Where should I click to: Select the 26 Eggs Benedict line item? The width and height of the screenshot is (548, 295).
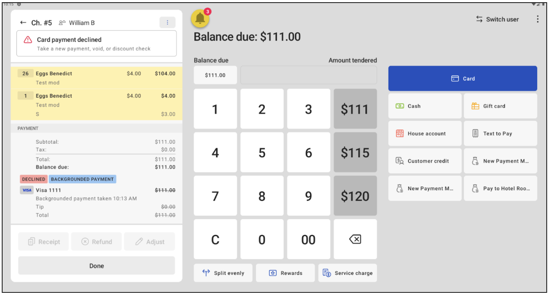click(96, 78)
